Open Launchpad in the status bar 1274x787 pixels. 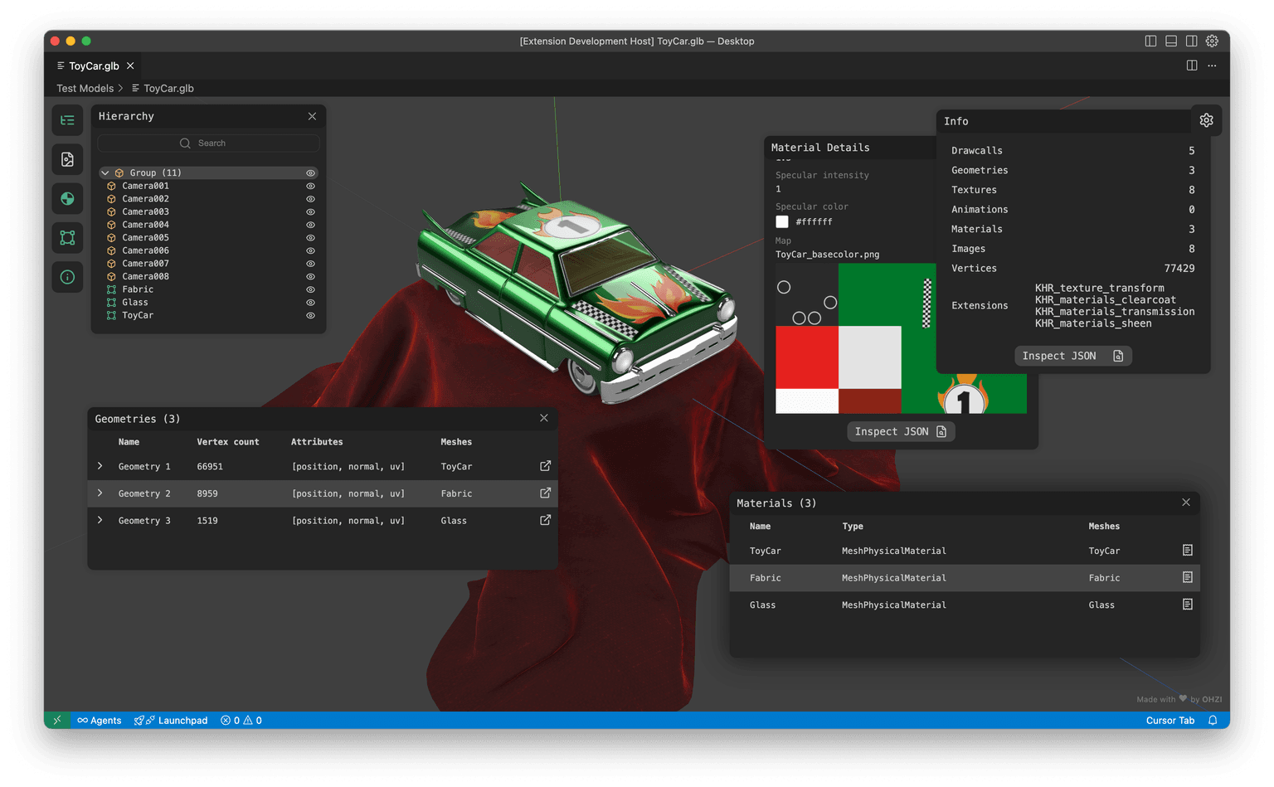tap(171, 720)
